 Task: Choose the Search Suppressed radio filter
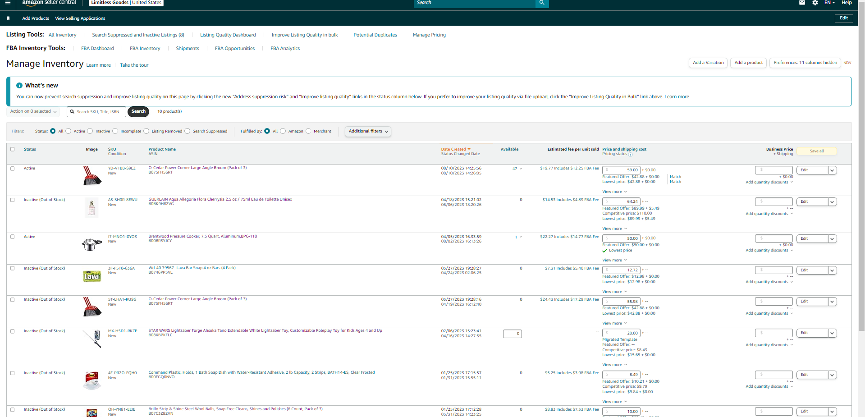click(x=188, y=131)
